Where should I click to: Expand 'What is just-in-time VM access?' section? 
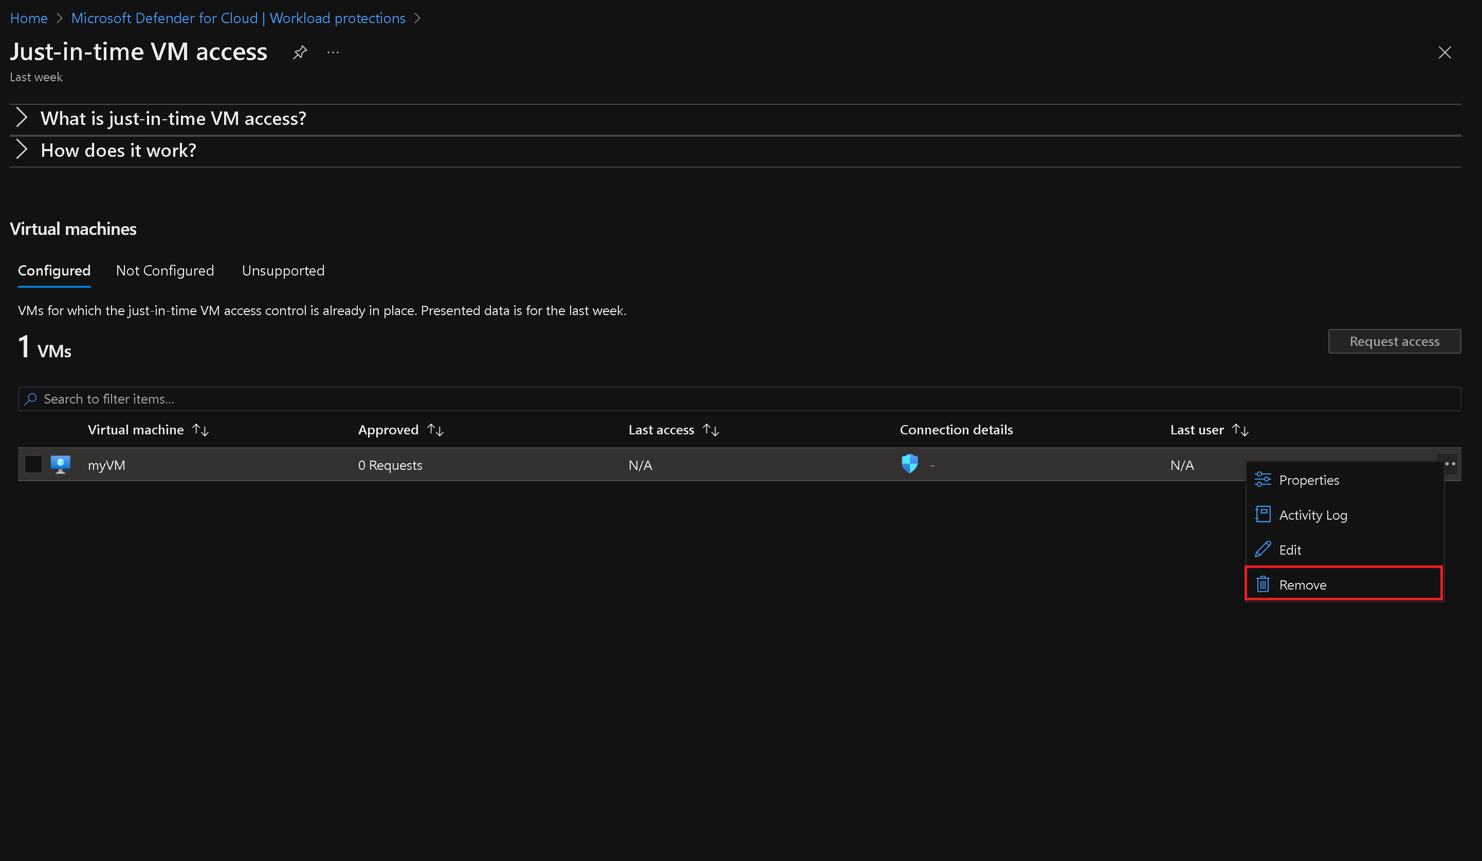click(x=735, y=119)
